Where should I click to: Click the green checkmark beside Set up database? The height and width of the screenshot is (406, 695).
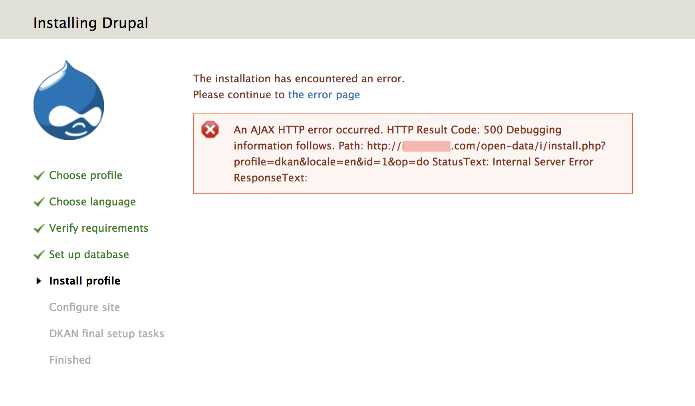38,255
